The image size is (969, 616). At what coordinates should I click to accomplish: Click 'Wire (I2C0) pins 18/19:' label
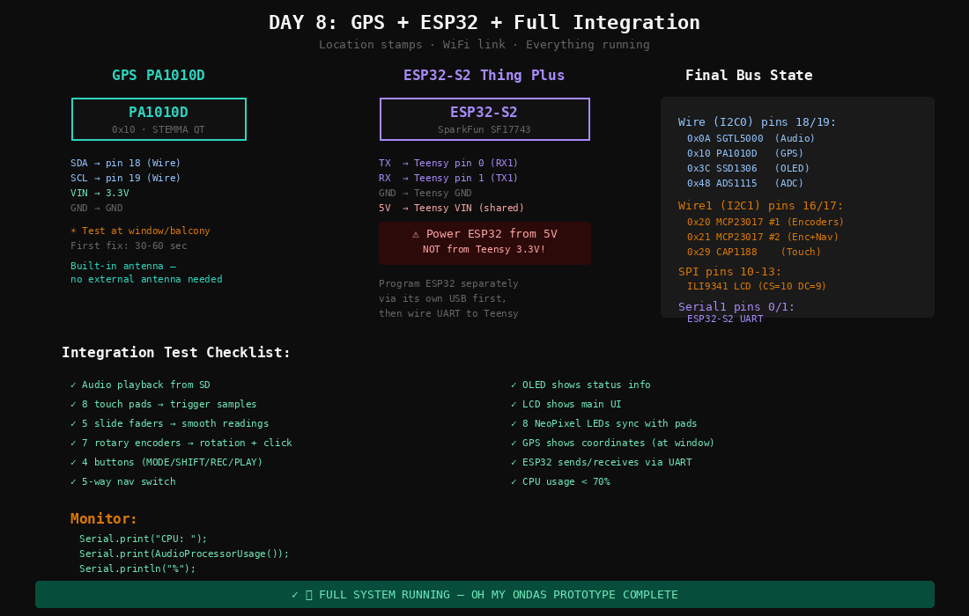tap(757, 122)
